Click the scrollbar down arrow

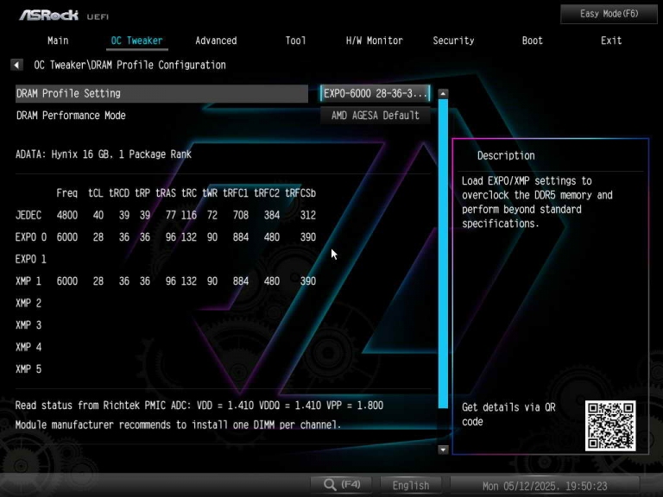coord(443,450)
